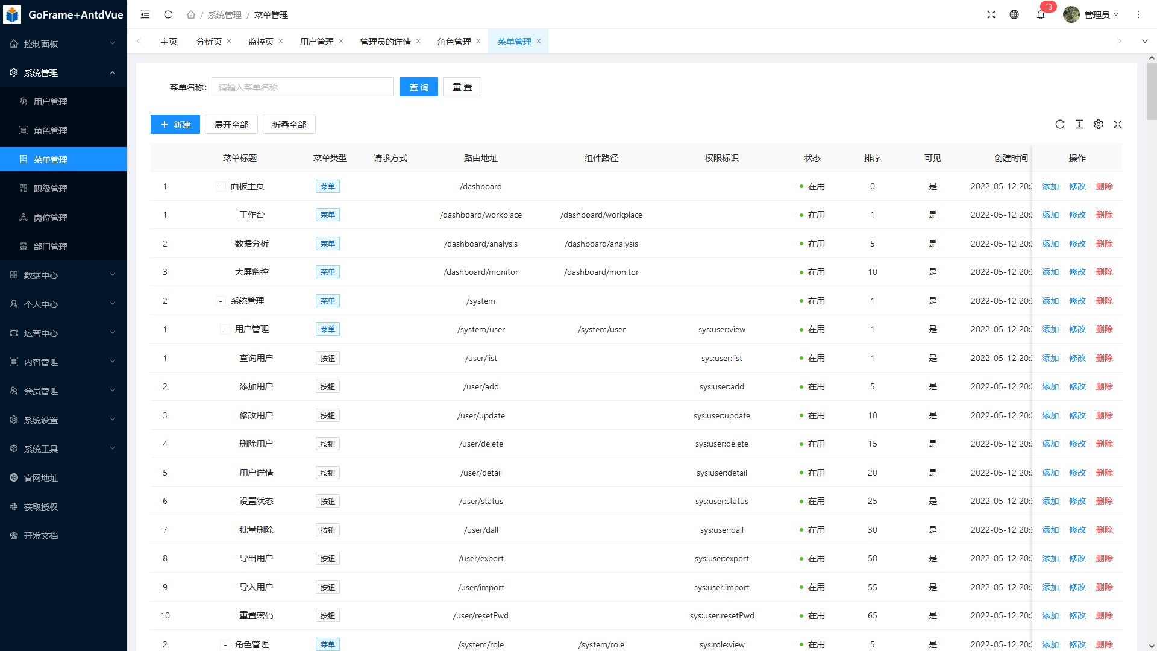Close the 监控页 tab
The height and width of the screenshot is (651, 1157).
[x=281, y=41]
